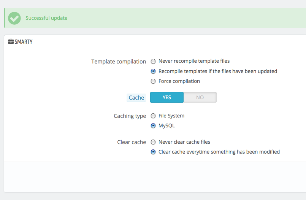This screenshot has height=200, width=306.
Task: Switch Cache toggle to YES
Action: [167, 97]
